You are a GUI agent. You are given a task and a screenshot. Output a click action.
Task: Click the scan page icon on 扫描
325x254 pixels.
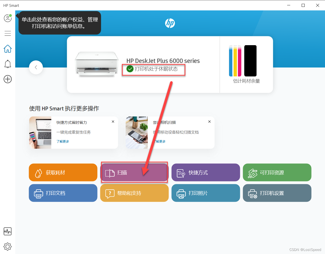tap(110, 173)
